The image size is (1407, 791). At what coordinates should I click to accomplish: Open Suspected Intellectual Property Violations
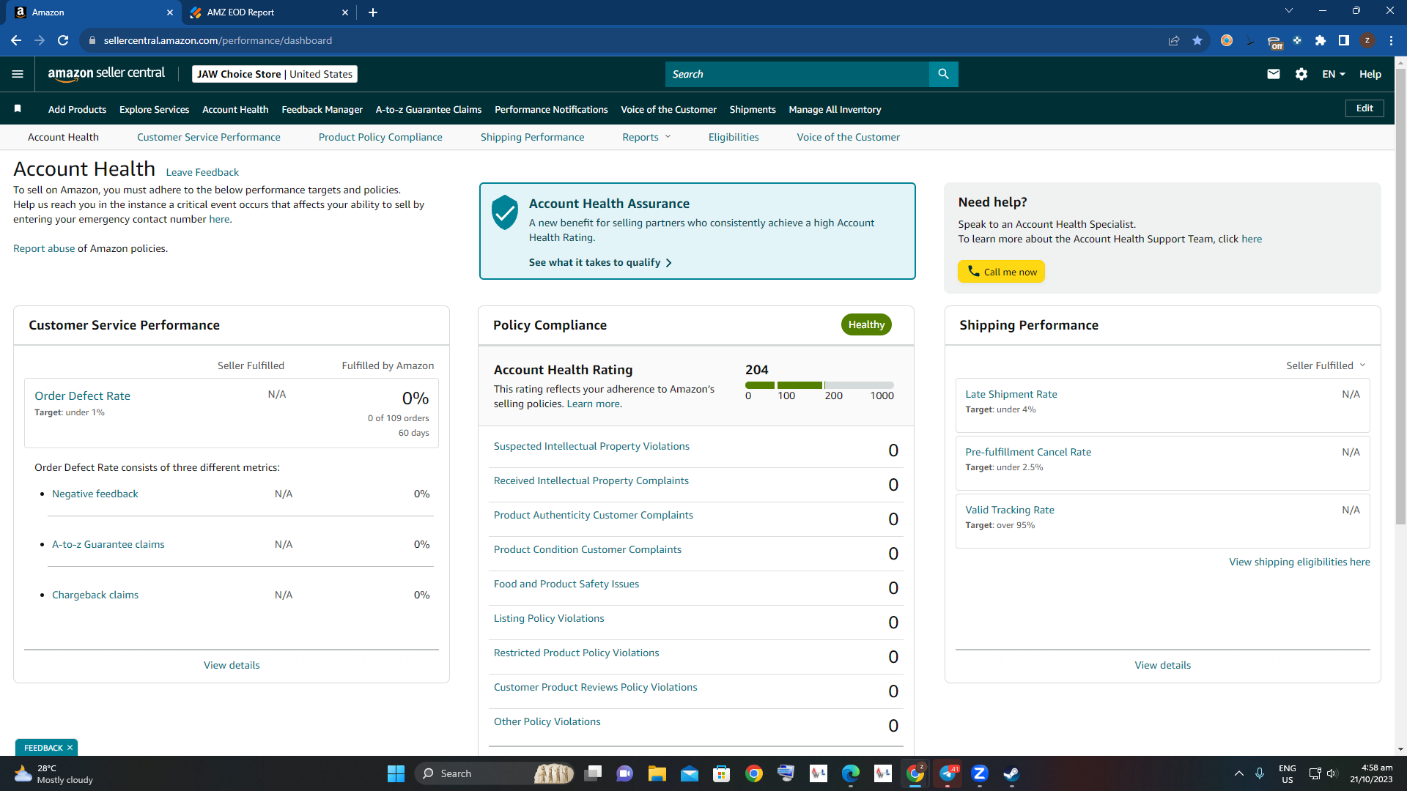(x=591, y=446)
